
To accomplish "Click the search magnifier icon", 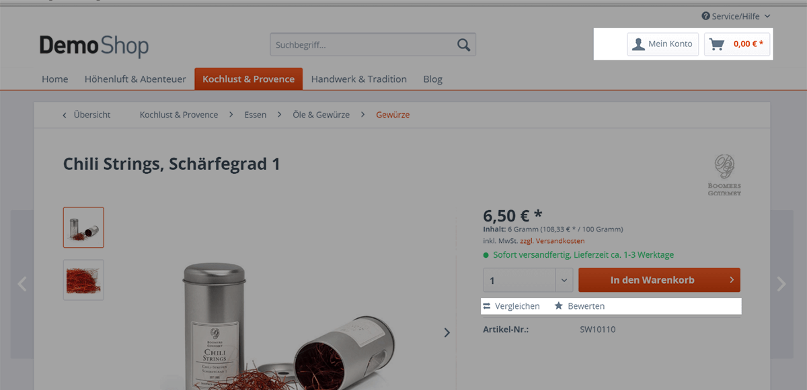I will tap(463, 45).
